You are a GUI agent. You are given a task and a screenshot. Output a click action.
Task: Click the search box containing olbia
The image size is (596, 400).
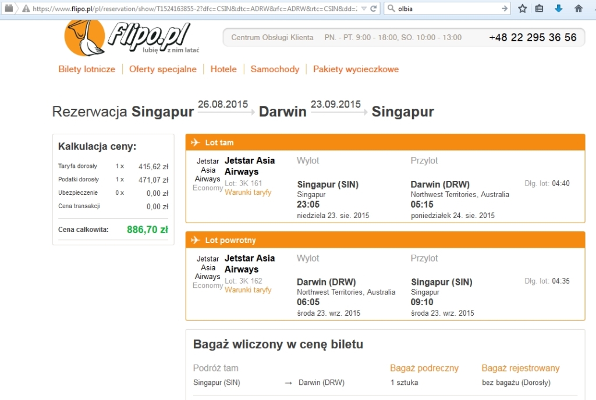(448, 8)
